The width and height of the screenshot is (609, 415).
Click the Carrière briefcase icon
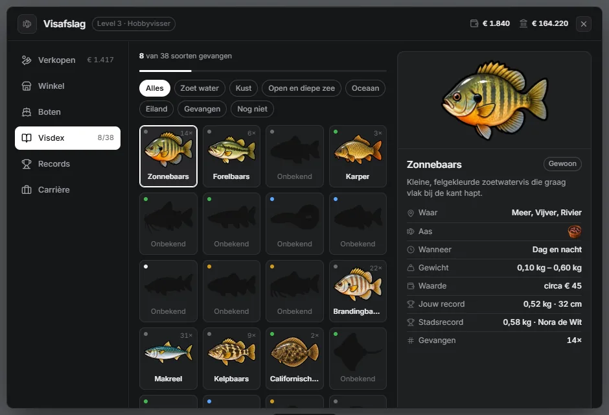tap(27, 190)
